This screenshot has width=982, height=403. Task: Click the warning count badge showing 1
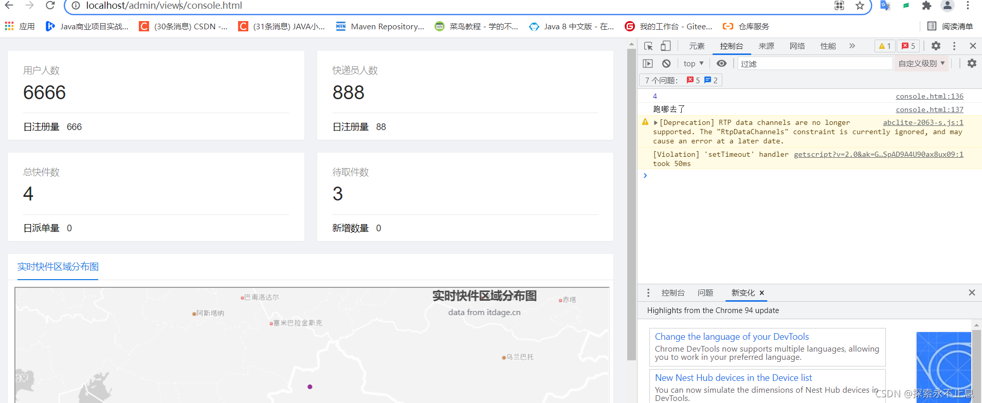click(x=885, y=46)
